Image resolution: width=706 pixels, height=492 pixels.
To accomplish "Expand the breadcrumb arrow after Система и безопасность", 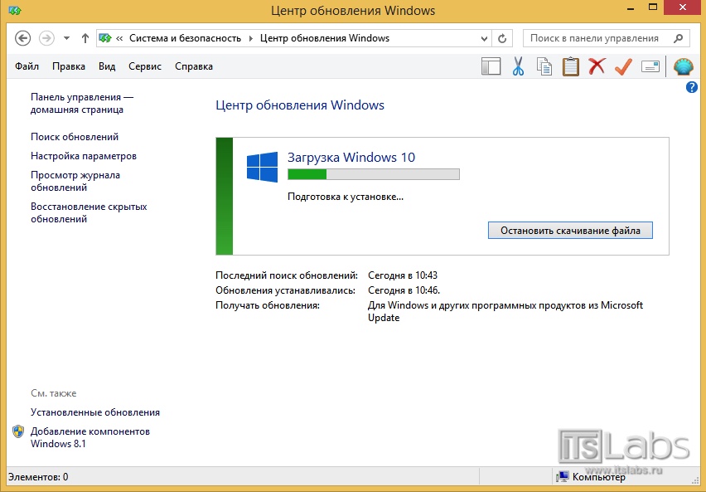I will [x=251, y=38].
